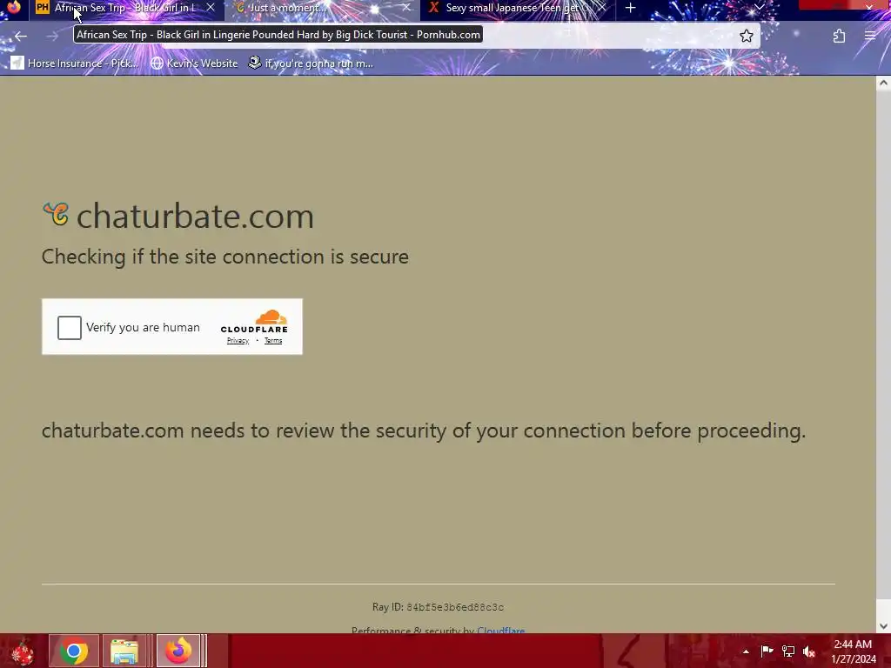This screenshot has width=891, height=668.
Task: Bookmark this page with the star icon
Action: (746, 37)
